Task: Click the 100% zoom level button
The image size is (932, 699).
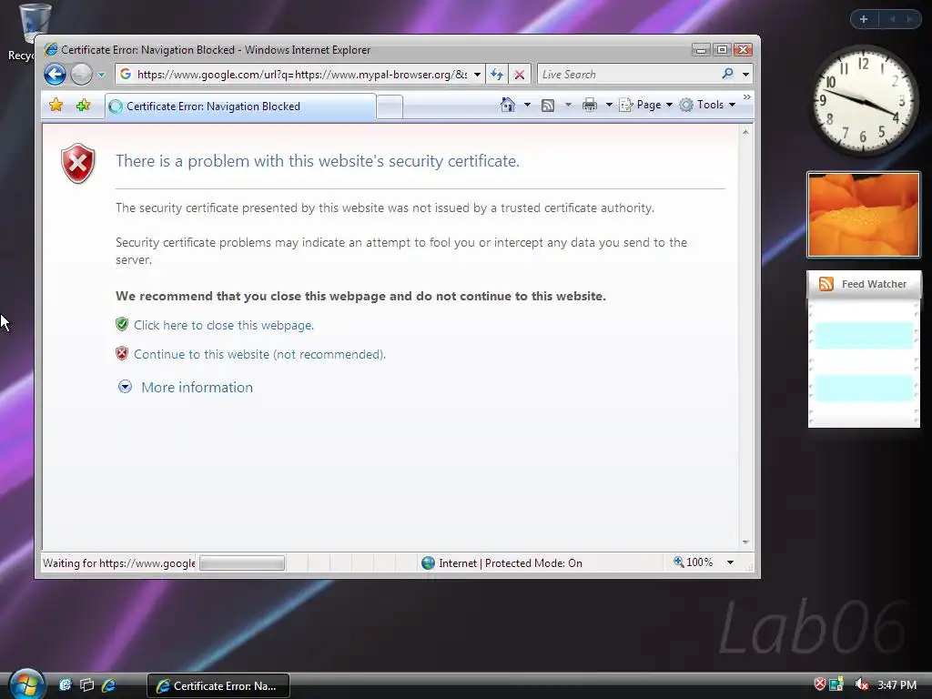Action: [x=693, y=562]
